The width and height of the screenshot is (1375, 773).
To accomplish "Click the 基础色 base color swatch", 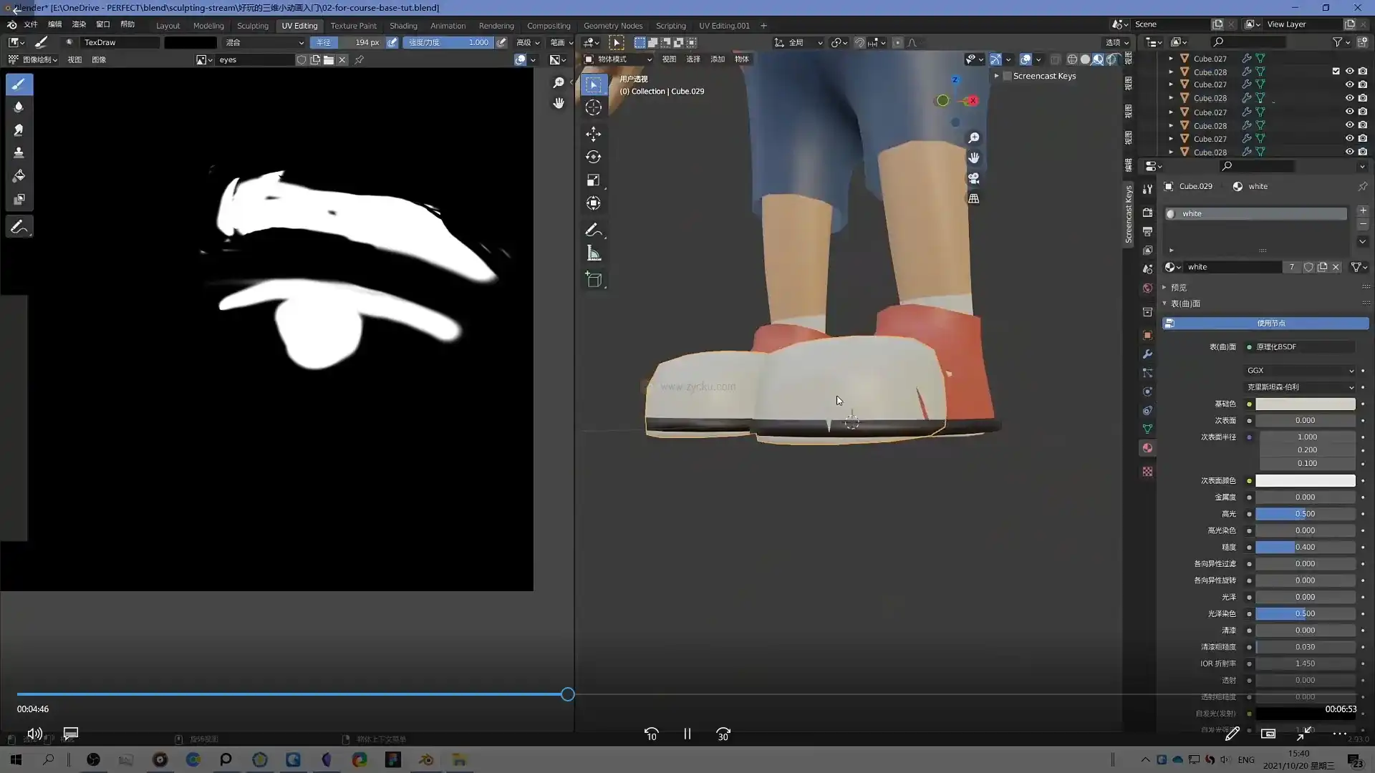I will pos(1305,404).
